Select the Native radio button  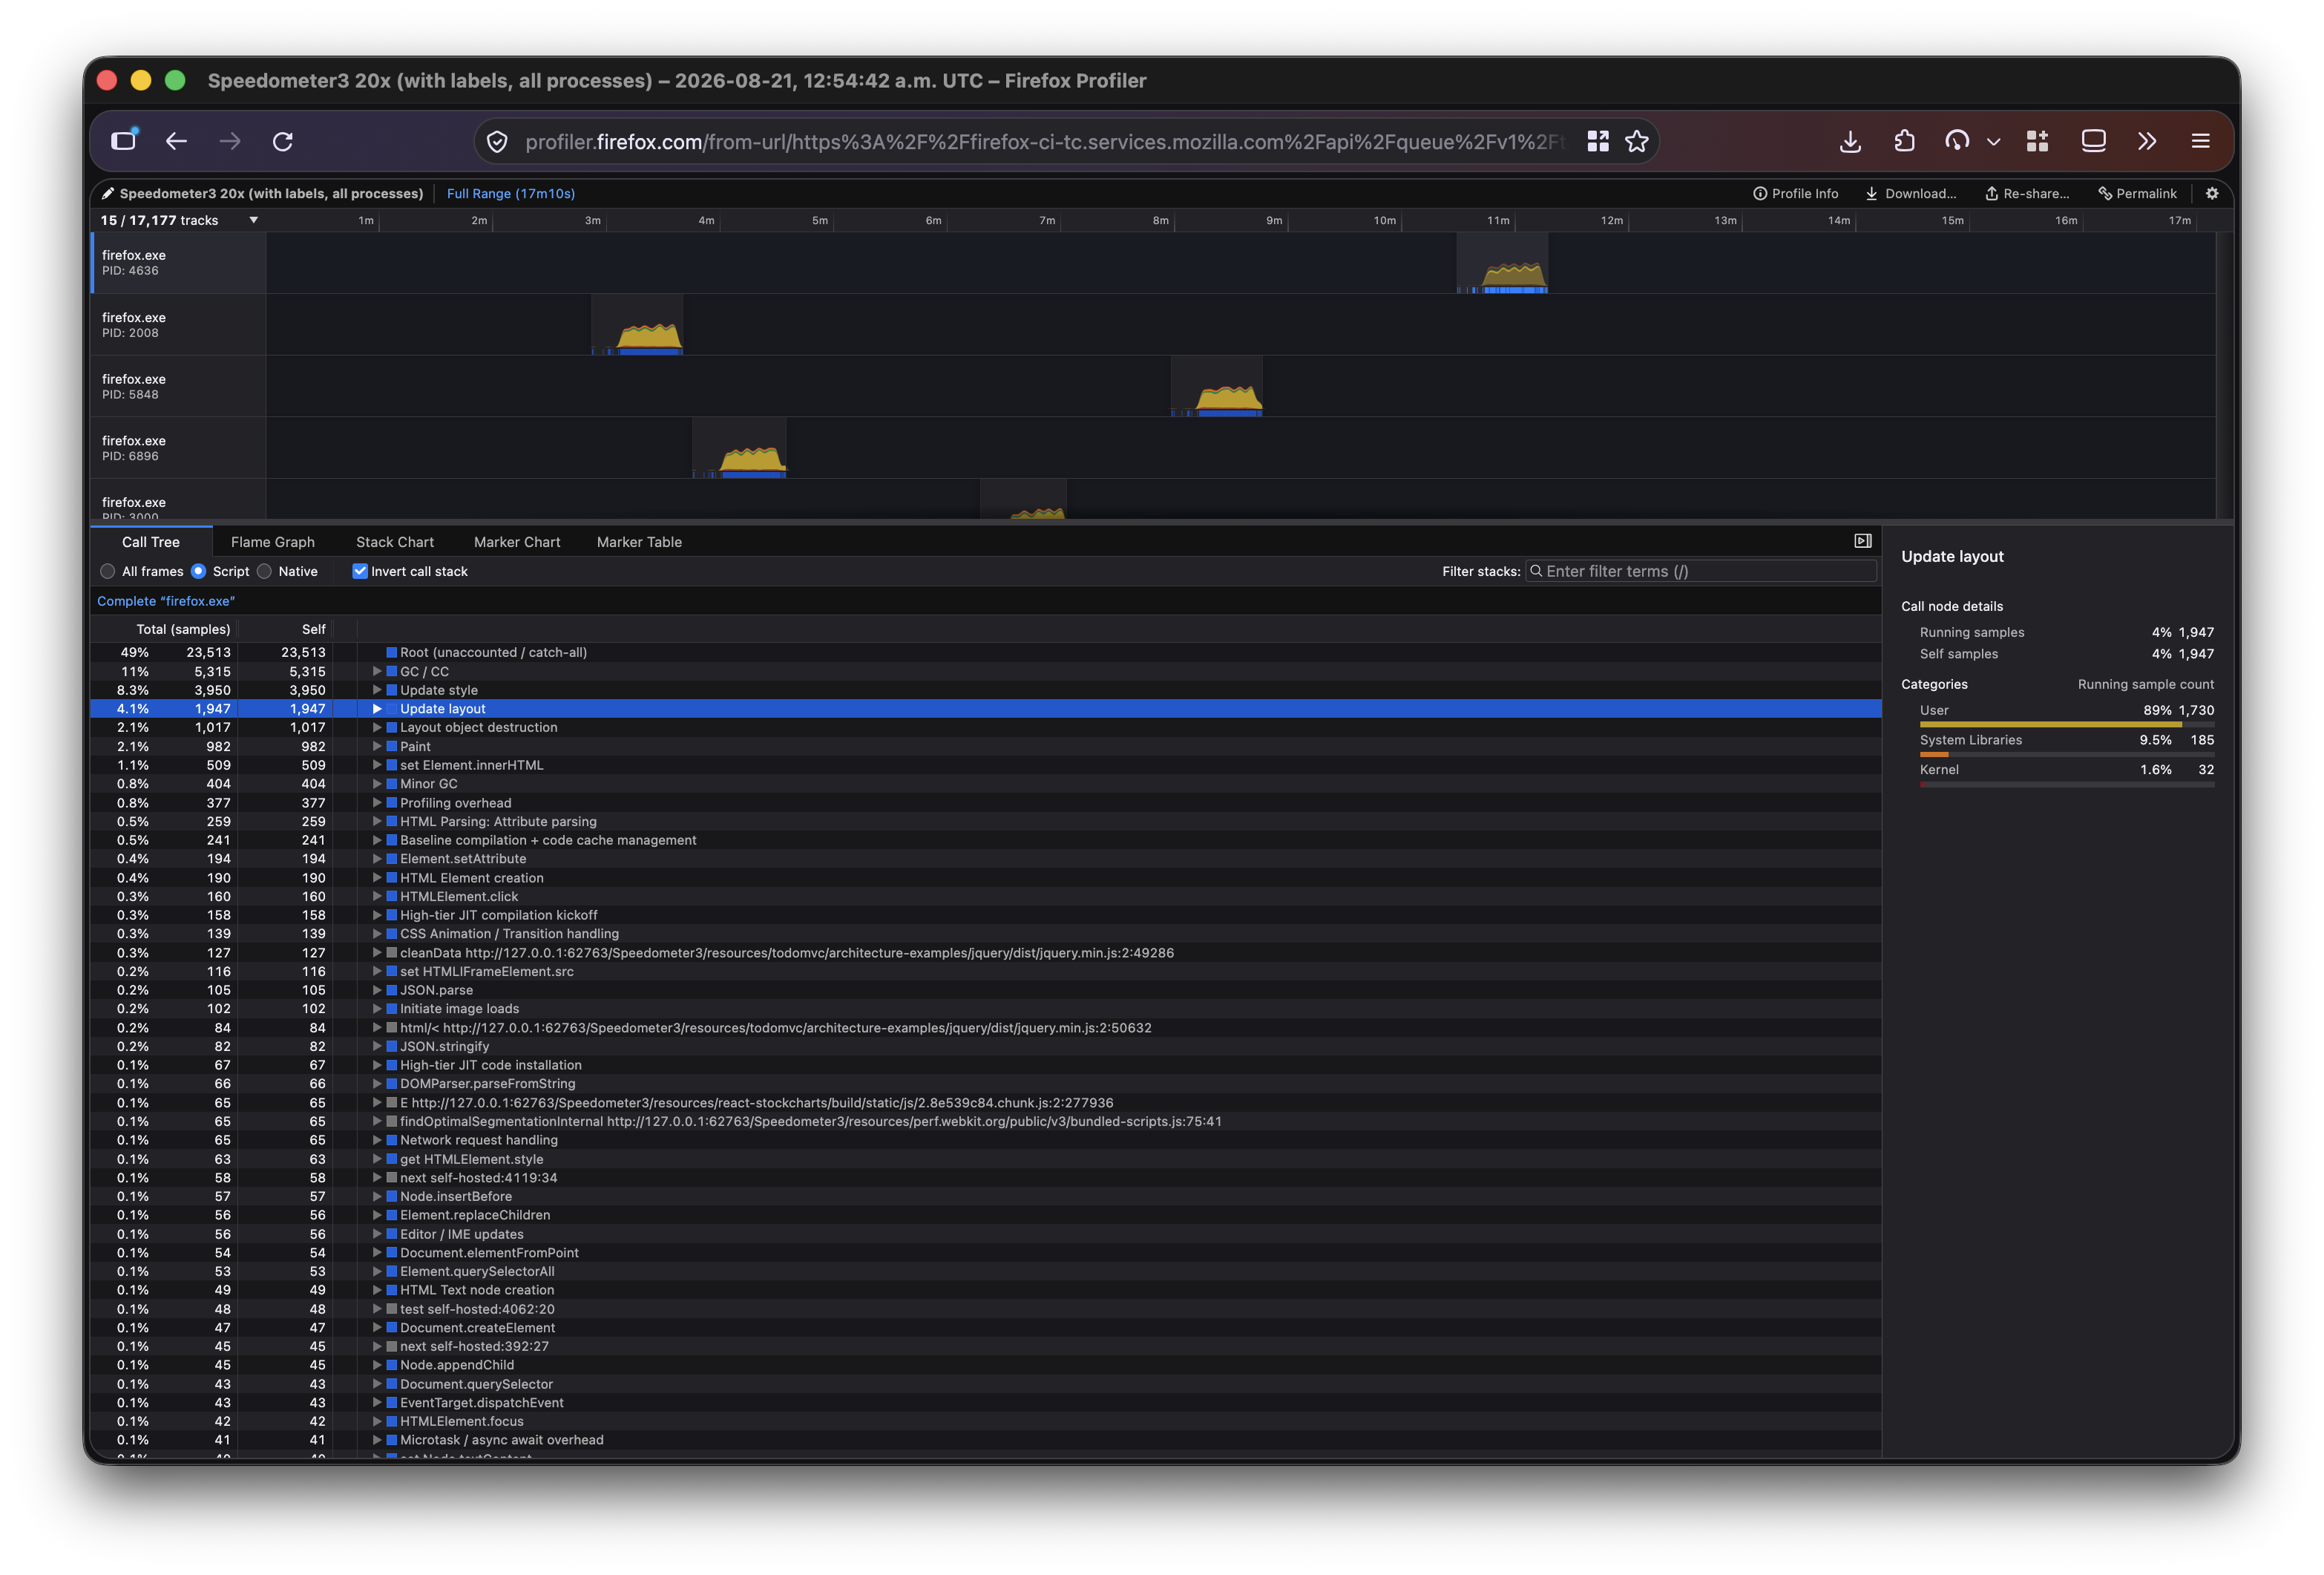click(264, 571)
